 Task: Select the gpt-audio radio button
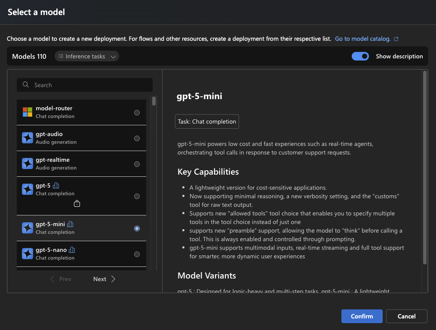click(137, 138)
